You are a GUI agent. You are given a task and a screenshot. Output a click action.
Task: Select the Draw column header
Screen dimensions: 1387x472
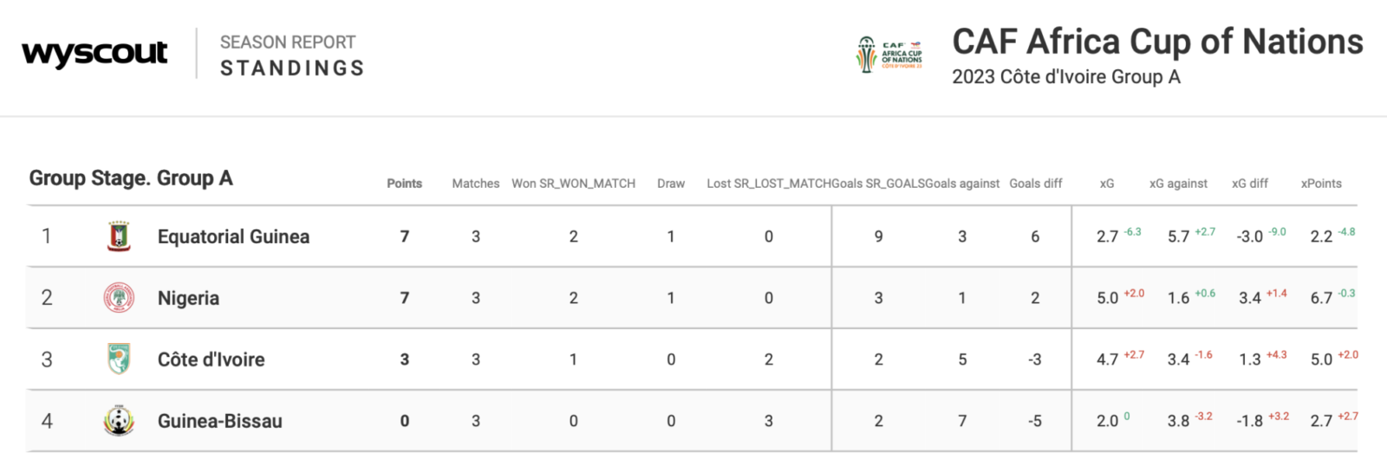click(x=671, y=184)
